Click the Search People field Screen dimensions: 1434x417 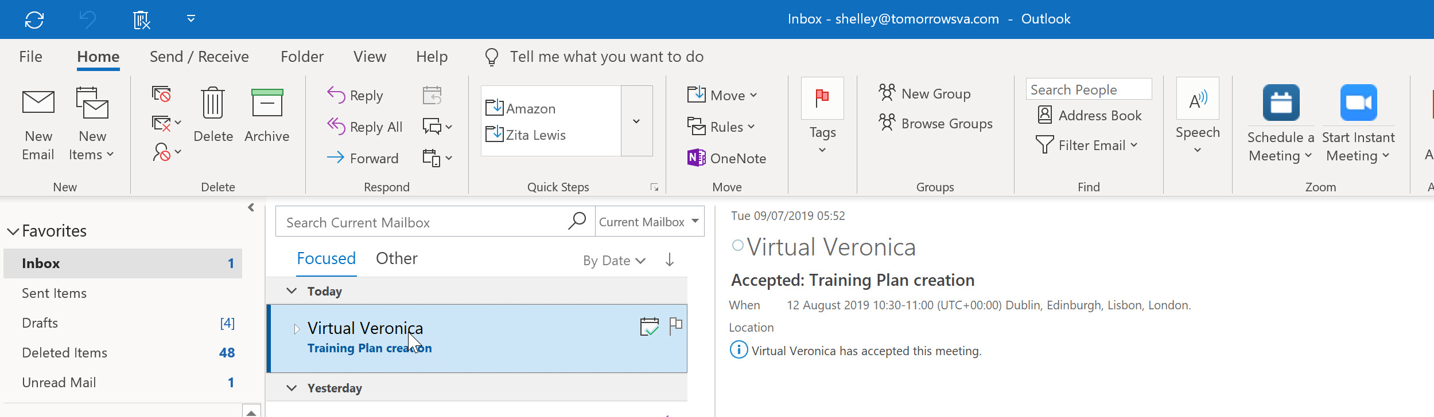click(x=1089, y=89)
